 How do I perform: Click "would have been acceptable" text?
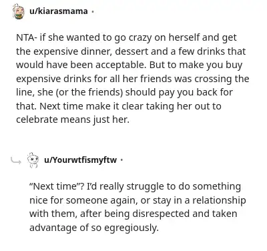click(81, 65)
